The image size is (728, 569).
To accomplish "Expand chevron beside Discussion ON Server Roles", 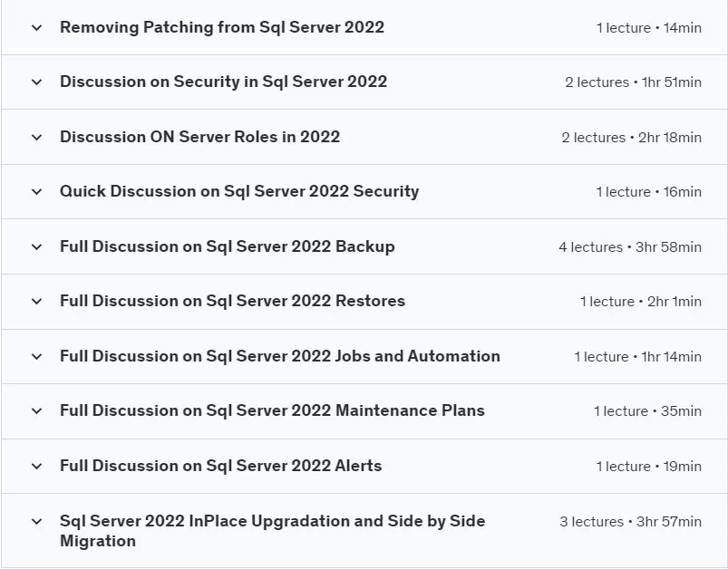I will tap(36, 138).
